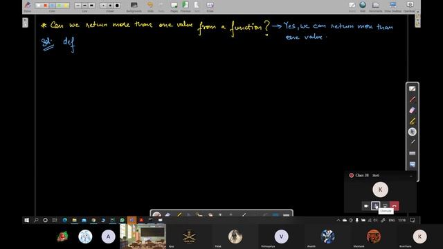Open Microsoft Edge from taskbar
Image resolution: width=443 pixels, height=249 pixels.
(65, 220)
